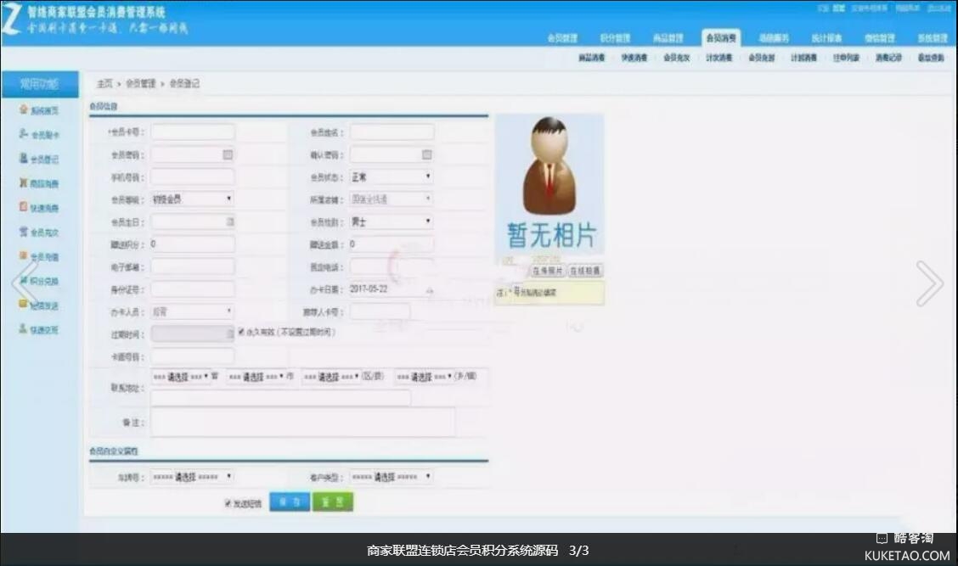Click the 会员登记 sidebar icon
This screenshot has height=566, width=958.
pos(24,159)
